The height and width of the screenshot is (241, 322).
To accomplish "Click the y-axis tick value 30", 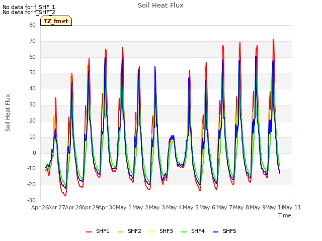I will (x=32, y=105).
